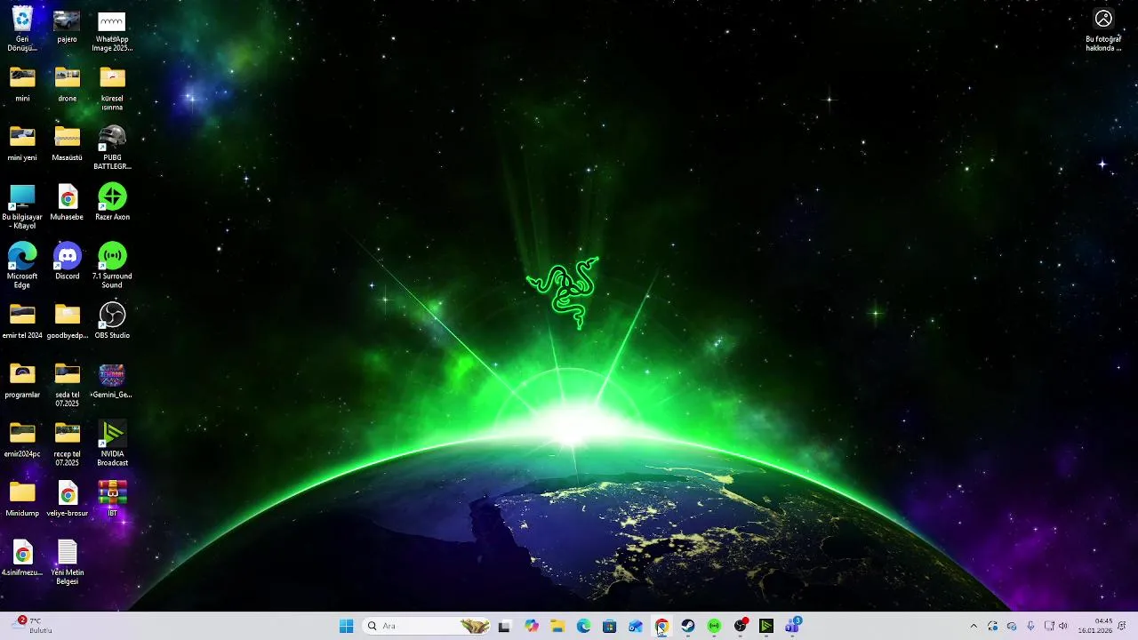Image resolution: width=1138 pixels, height=640 pixels.
Task: Select the 4.sinifmezu... Chrome file icon
Action: click(x=22, y=558)
